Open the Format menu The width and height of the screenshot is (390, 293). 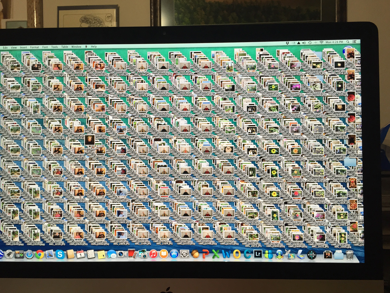34,47
